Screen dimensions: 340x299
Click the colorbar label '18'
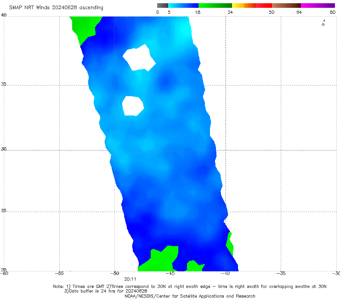click(198, 12)
